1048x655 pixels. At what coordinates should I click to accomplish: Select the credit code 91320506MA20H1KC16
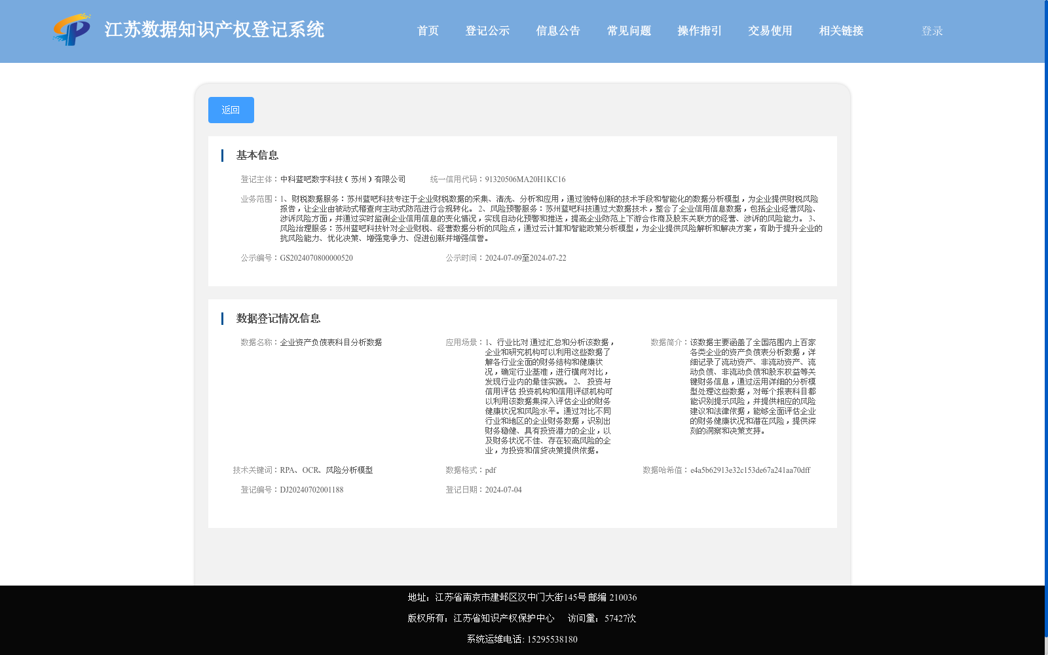(525, 179)
